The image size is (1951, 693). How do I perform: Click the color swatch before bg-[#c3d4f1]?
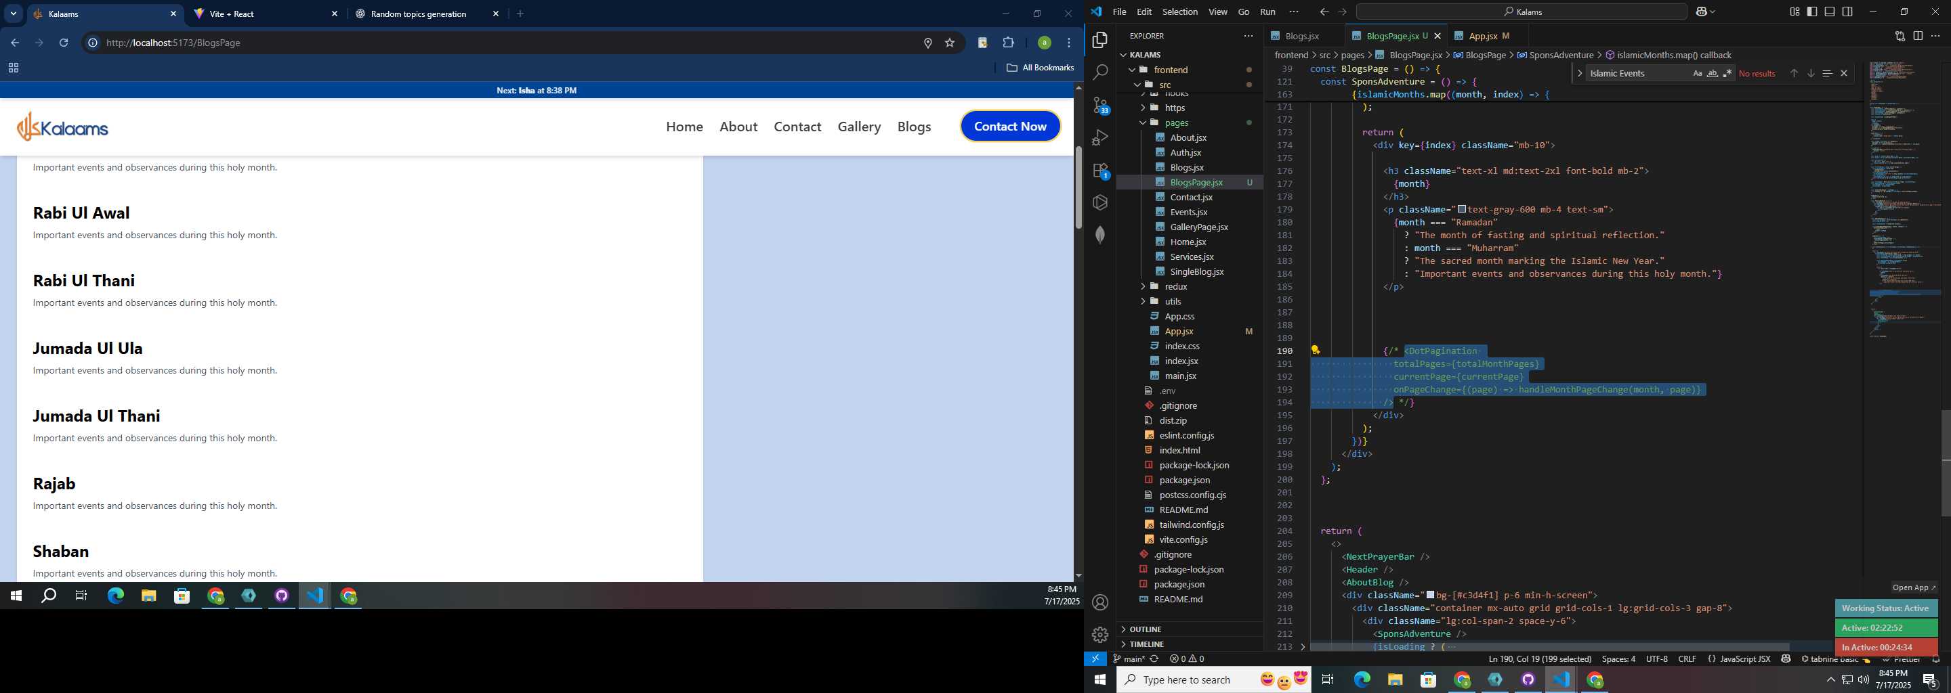[1430, 596]
